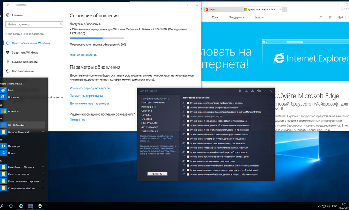Check data collection via scheduler events option
Image resolution: width=349 pixels, height=210 pixels.
click(188, 121)
